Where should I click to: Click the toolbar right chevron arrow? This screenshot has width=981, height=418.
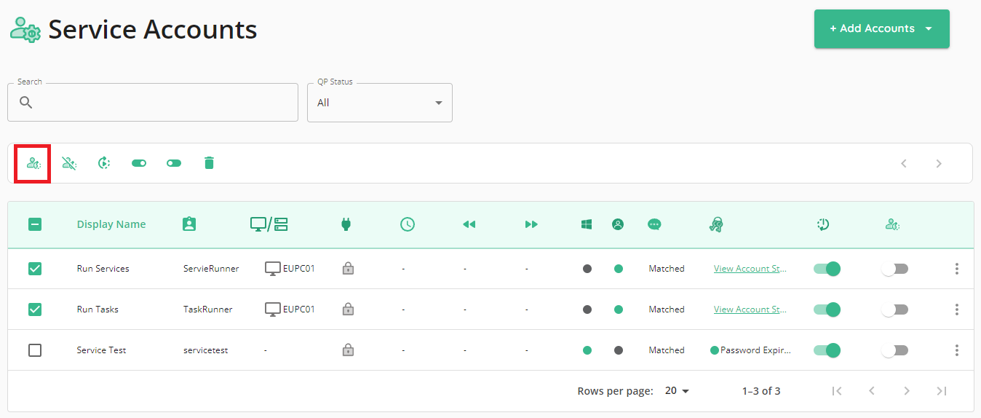939,163
